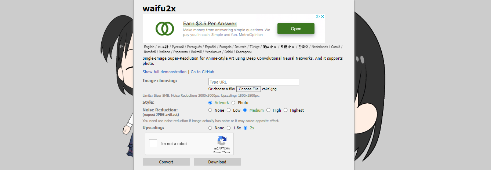Switch language to Български
The height and width of the screenshot is (170, 491).
click(244, 52)
